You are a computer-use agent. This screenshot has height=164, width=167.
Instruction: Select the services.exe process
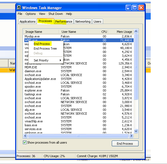[33, 129]
